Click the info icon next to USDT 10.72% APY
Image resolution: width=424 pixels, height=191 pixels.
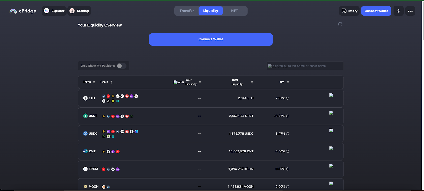tap(288, 116)
